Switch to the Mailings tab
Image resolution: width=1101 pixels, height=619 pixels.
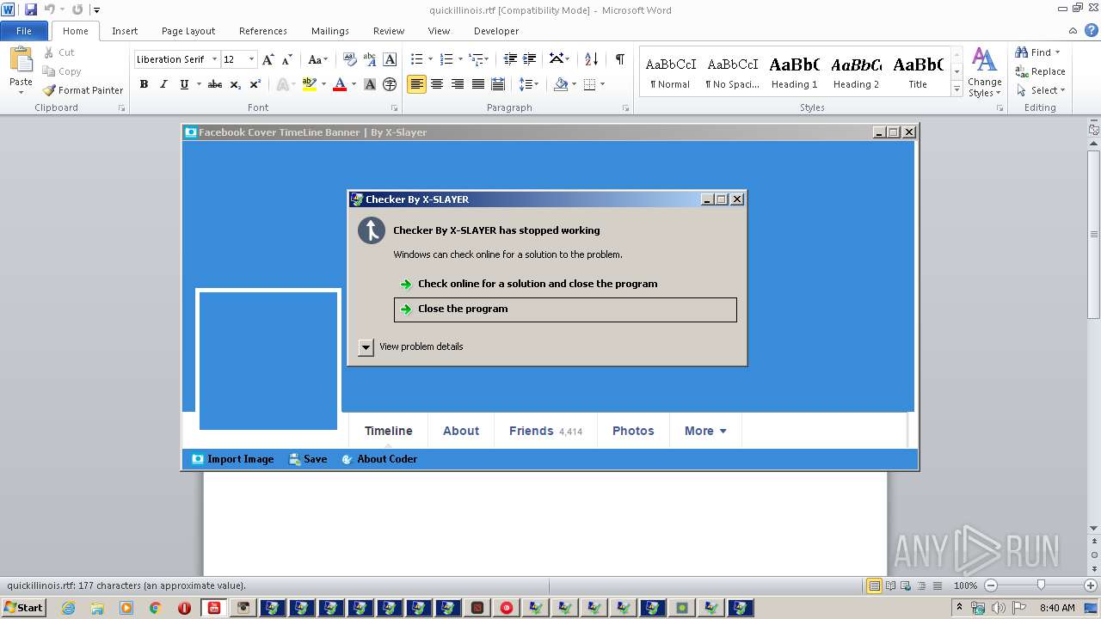[x=330, y=31]
